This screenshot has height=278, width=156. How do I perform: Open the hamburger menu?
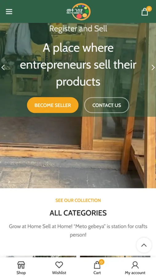9,12
